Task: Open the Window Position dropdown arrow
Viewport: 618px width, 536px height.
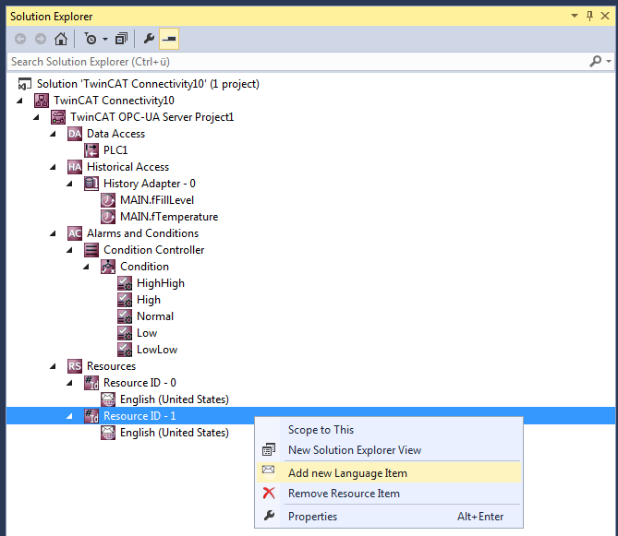Action: (x=575, y=16)
